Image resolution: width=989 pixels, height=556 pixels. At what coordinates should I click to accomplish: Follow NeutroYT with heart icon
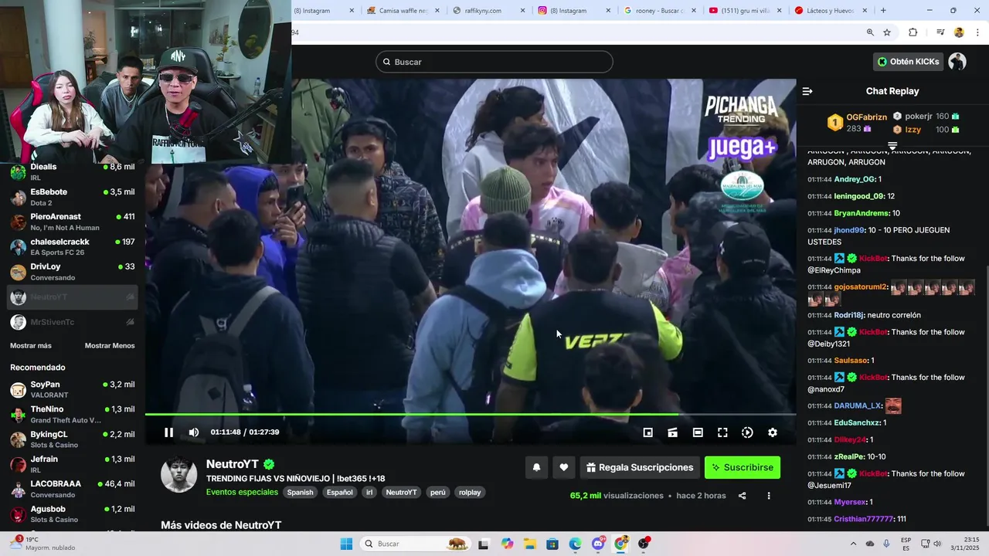pos(564,467)
